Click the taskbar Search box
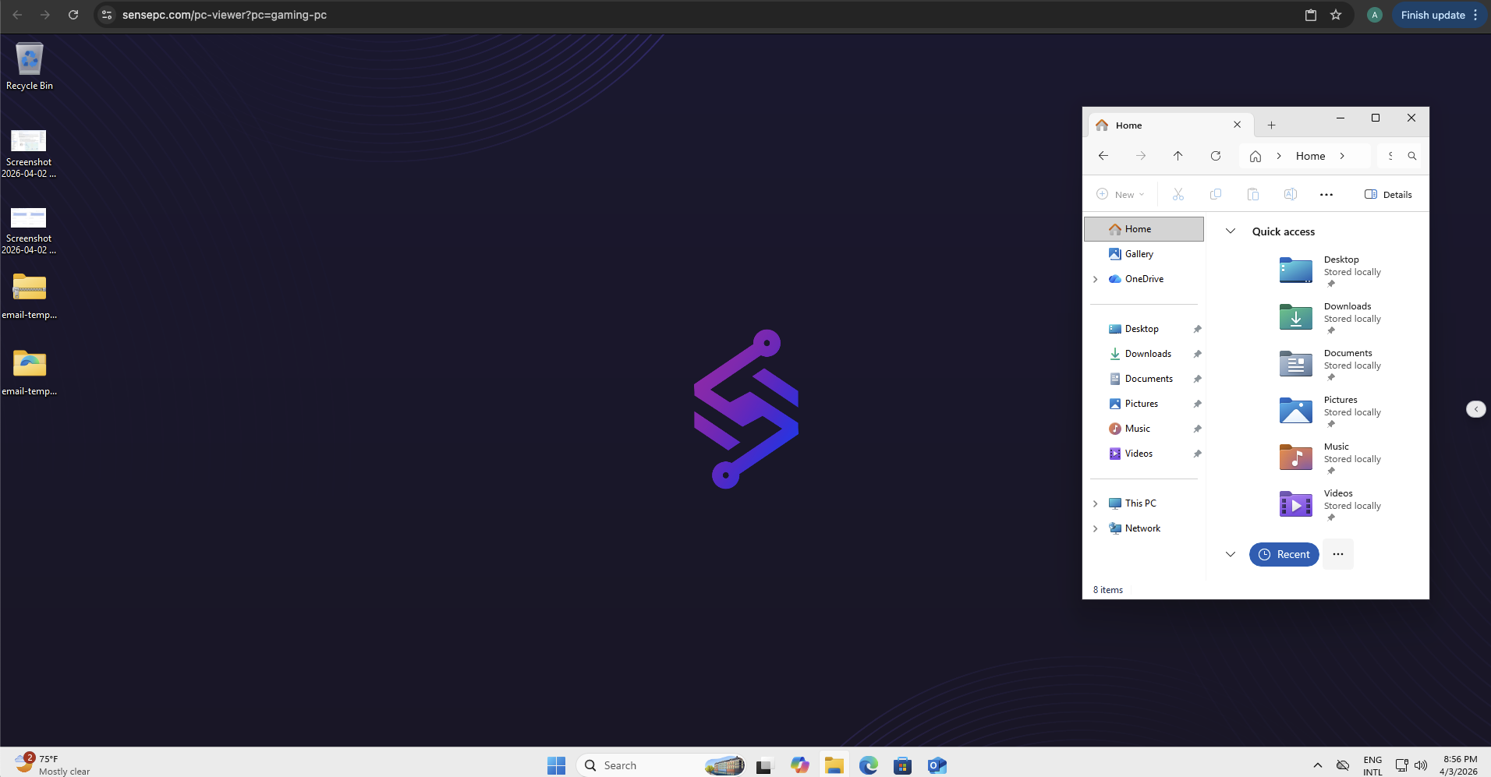Screen dimensions: 1491x777 pos(661,765)
